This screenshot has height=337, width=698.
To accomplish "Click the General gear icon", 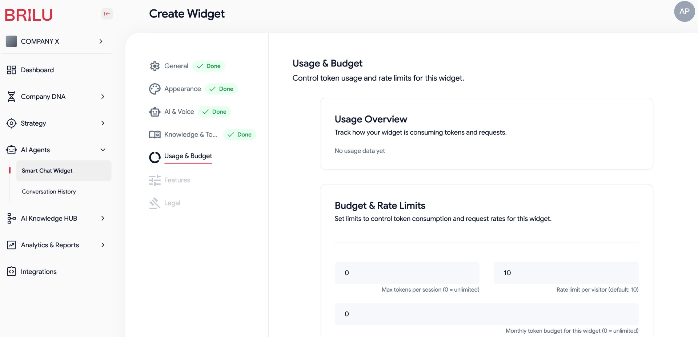I will pyautogui.click(x=155, y=66).
